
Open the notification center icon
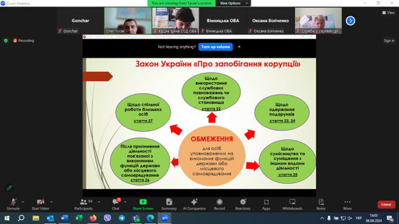point(390,218)
